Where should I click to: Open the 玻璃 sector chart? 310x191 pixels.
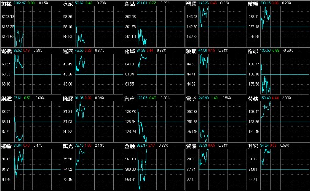click(216, 71)
